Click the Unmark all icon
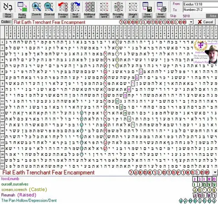218x204 pixels. pyautogui.click(x=133, y=7)
